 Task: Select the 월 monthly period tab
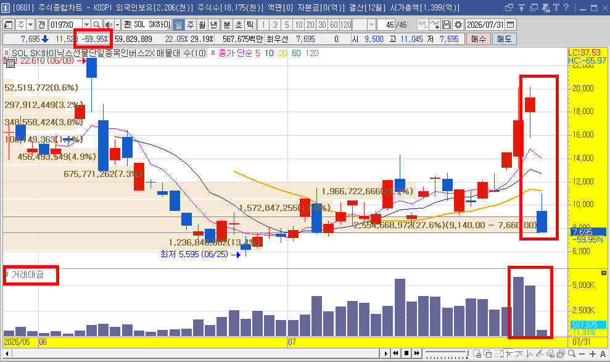(x=202, y=25)
